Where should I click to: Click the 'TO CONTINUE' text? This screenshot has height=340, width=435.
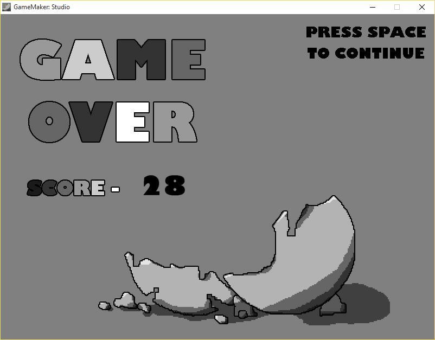click(x=366, y=53)
